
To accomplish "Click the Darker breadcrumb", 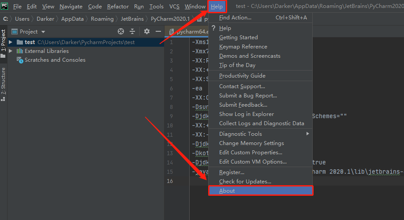I will [x=45, y=19].
